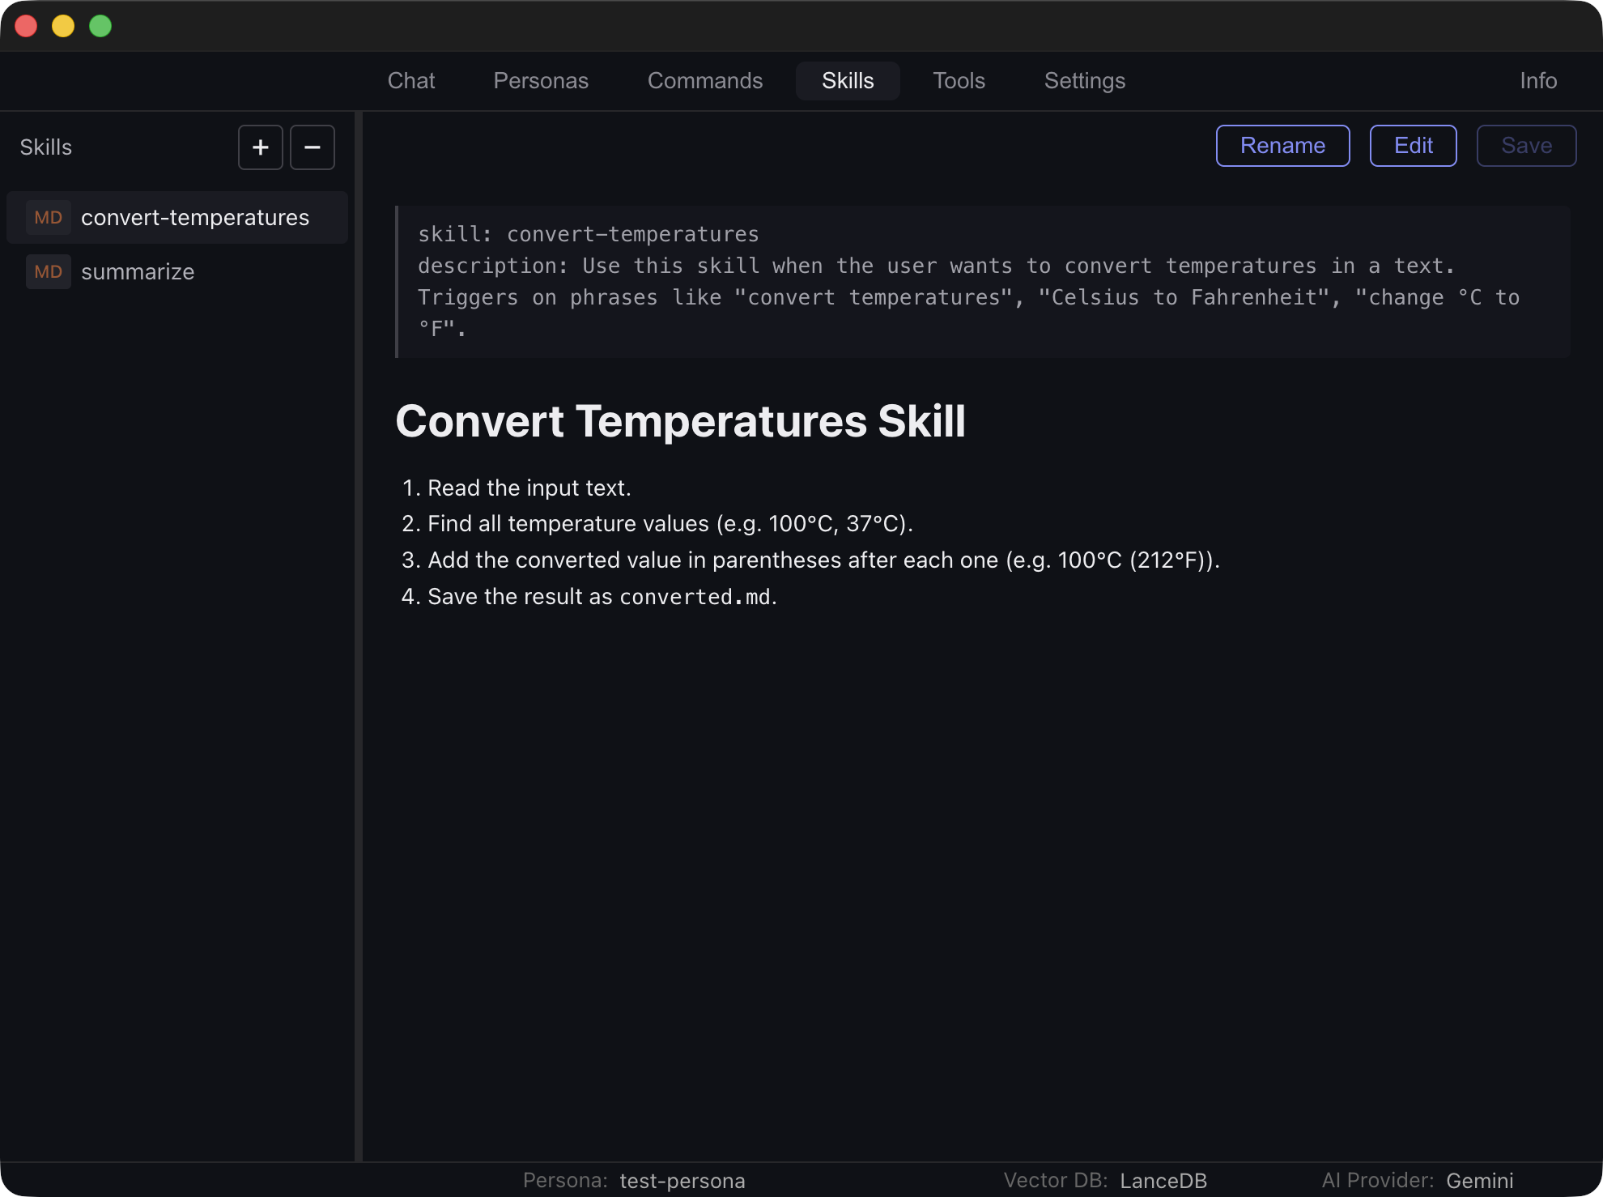Select the summarize skill

pos(137,271)
